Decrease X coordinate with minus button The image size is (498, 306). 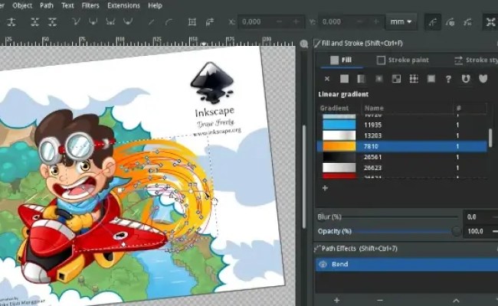pyautogui.click(x=279, y=22)
